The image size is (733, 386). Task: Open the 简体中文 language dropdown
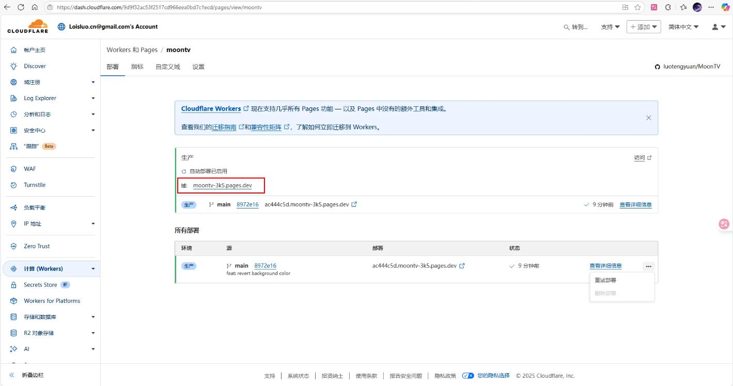683,27
